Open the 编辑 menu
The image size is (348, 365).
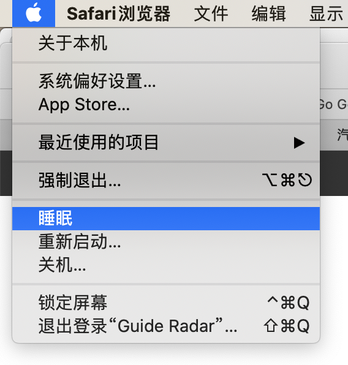coord(268,13)
